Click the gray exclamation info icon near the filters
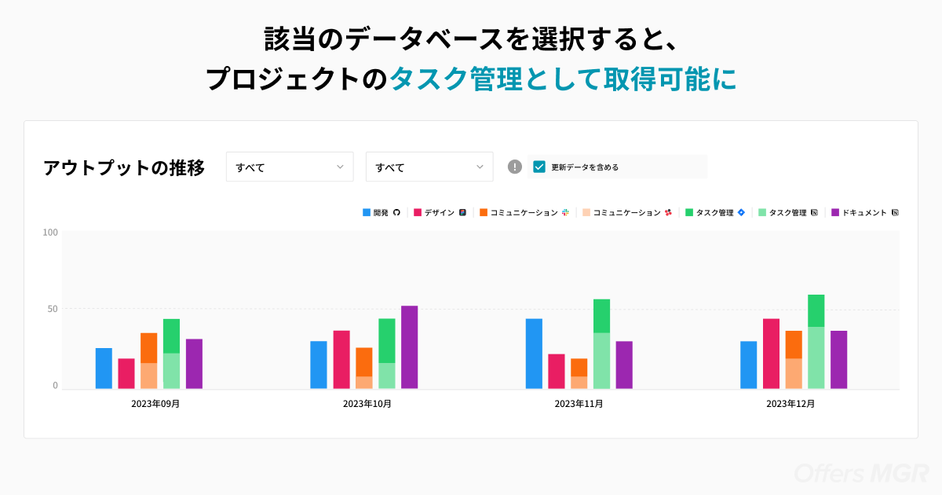Viewport: 942px width, 495px height. [x=514, y=167]
